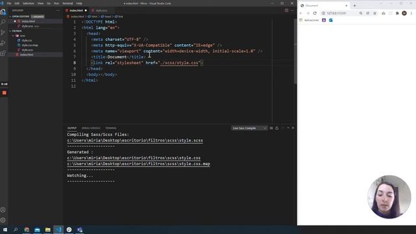Maximize the output panel with chevron
Viewport: 416px width, 234px height.
[x=288, y=128]
